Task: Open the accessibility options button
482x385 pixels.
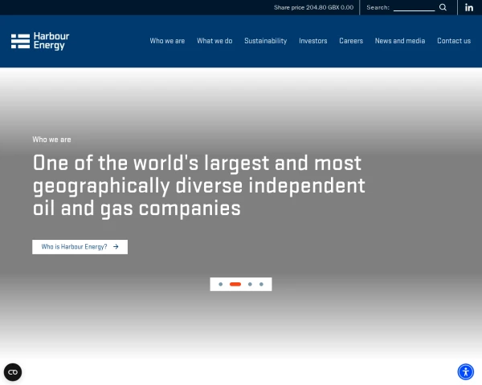Action: (466, 372)
